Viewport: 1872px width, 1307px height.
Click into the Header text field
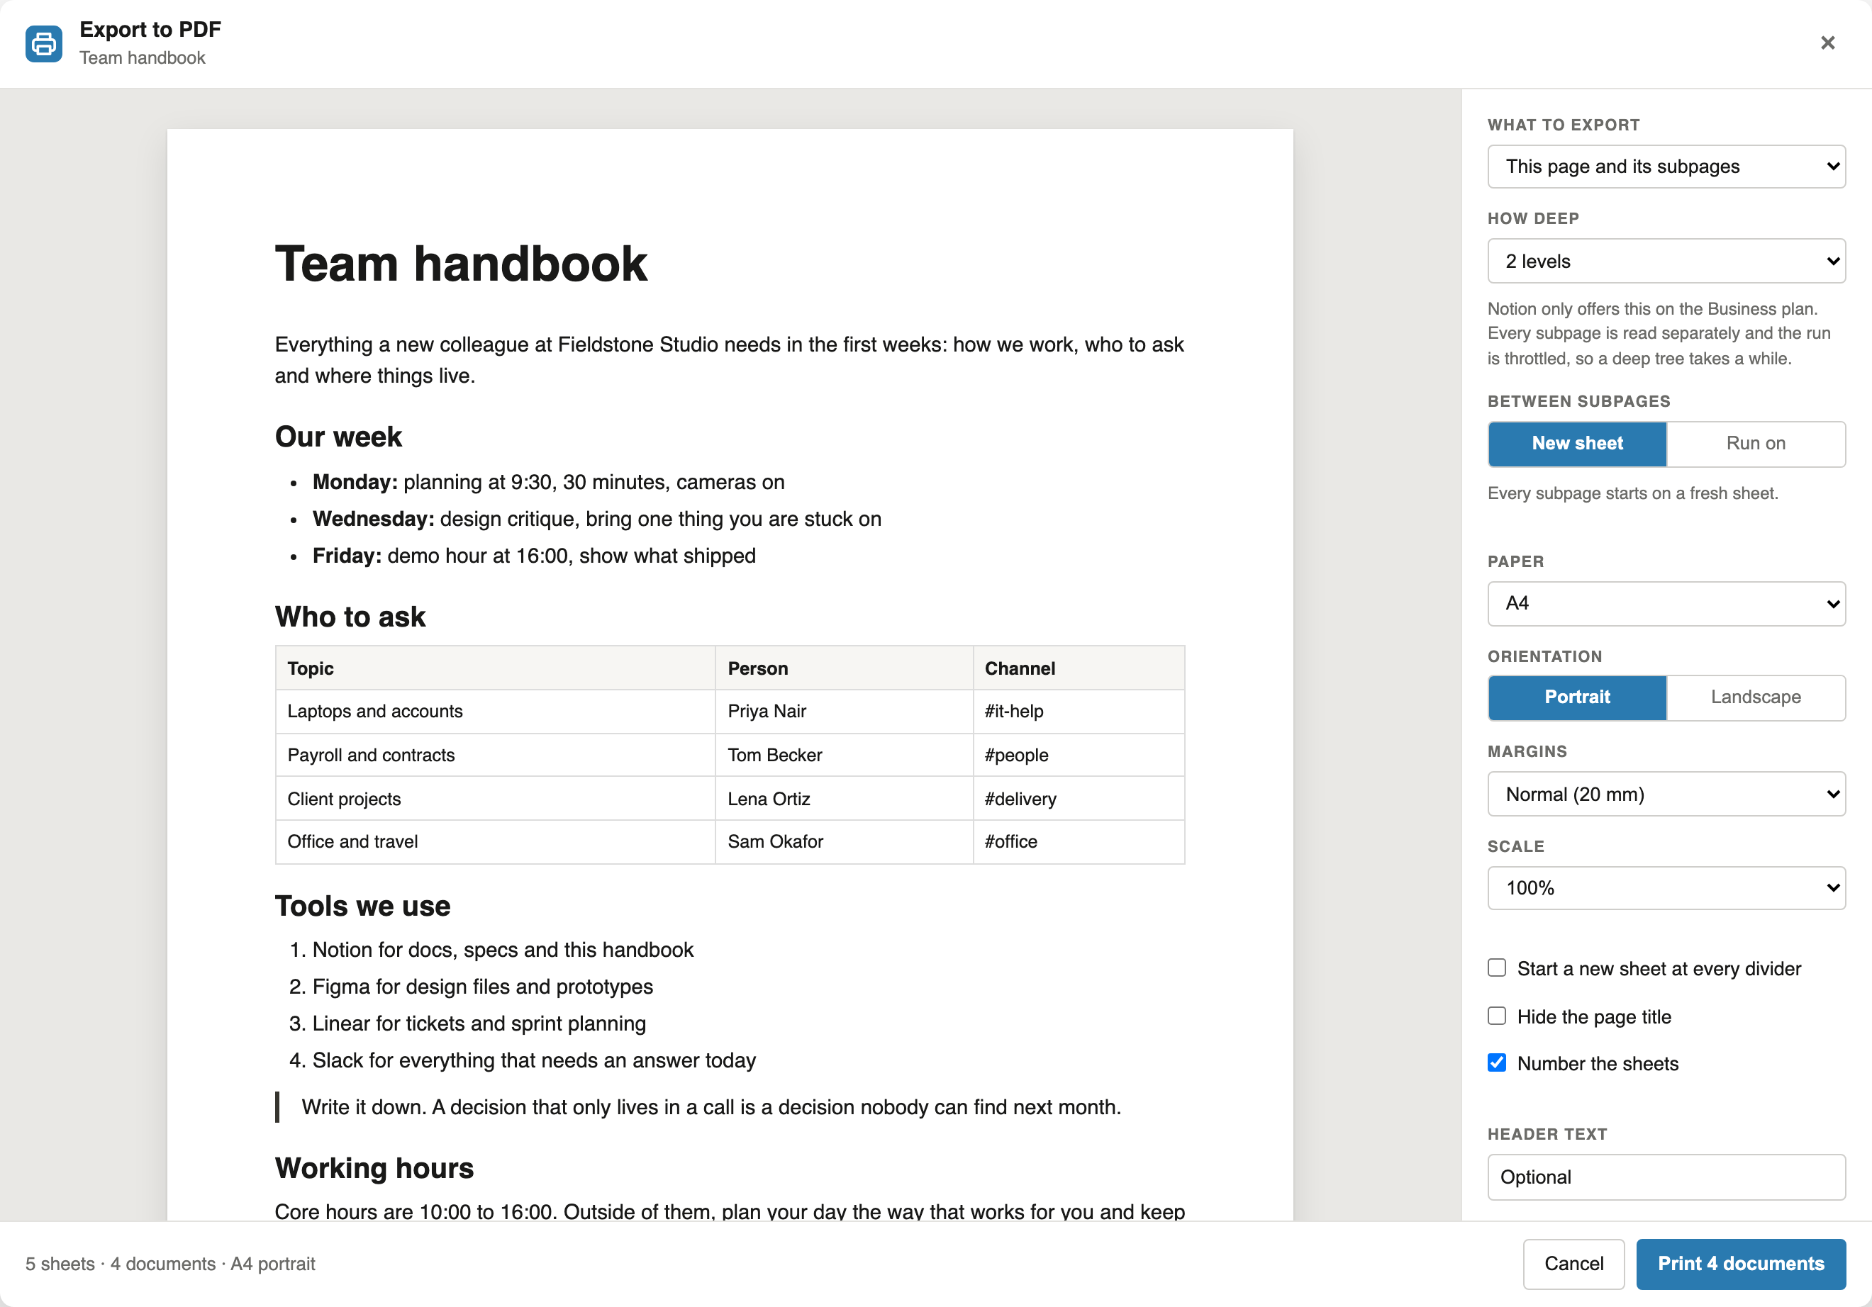click(x=1666, y=1177)
